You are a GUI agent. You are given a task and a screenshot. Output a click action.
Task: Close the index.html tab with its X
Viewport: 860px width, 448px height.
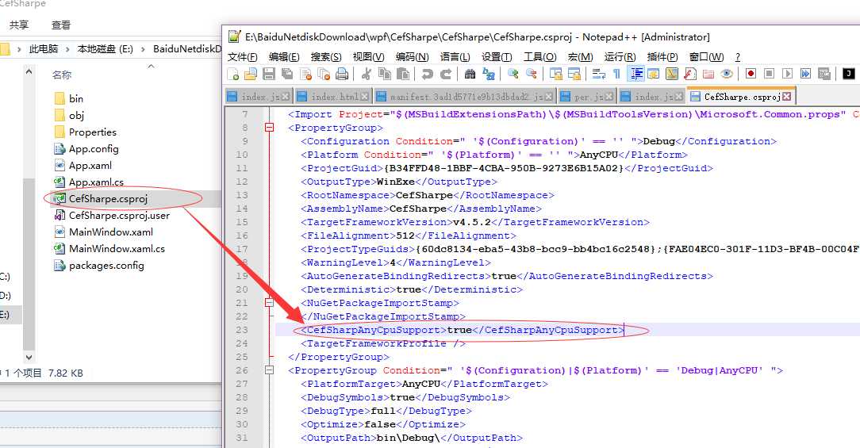365,97
